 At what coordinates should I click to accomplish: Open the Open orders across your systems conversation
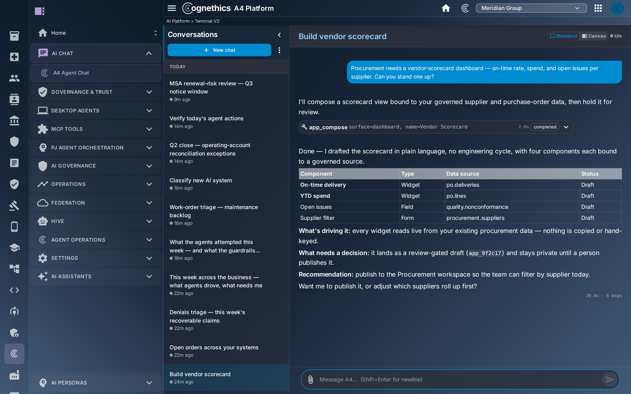tap(226, 351)
